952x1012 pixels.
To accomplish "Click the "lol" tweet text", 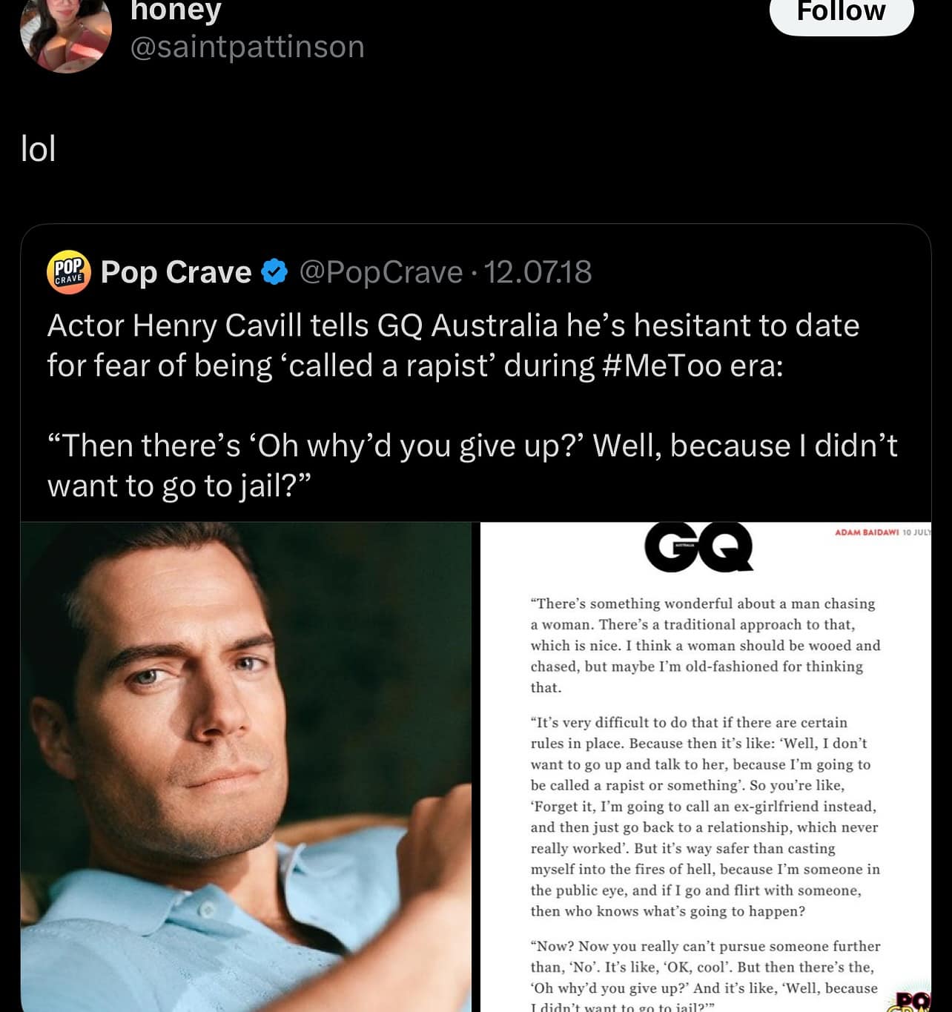I will [39, 149].
